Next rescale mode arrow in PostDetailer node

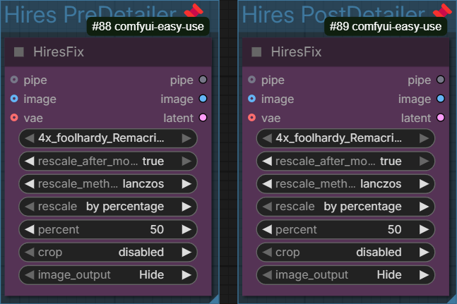pyautogui.click(x=425, y=207)
